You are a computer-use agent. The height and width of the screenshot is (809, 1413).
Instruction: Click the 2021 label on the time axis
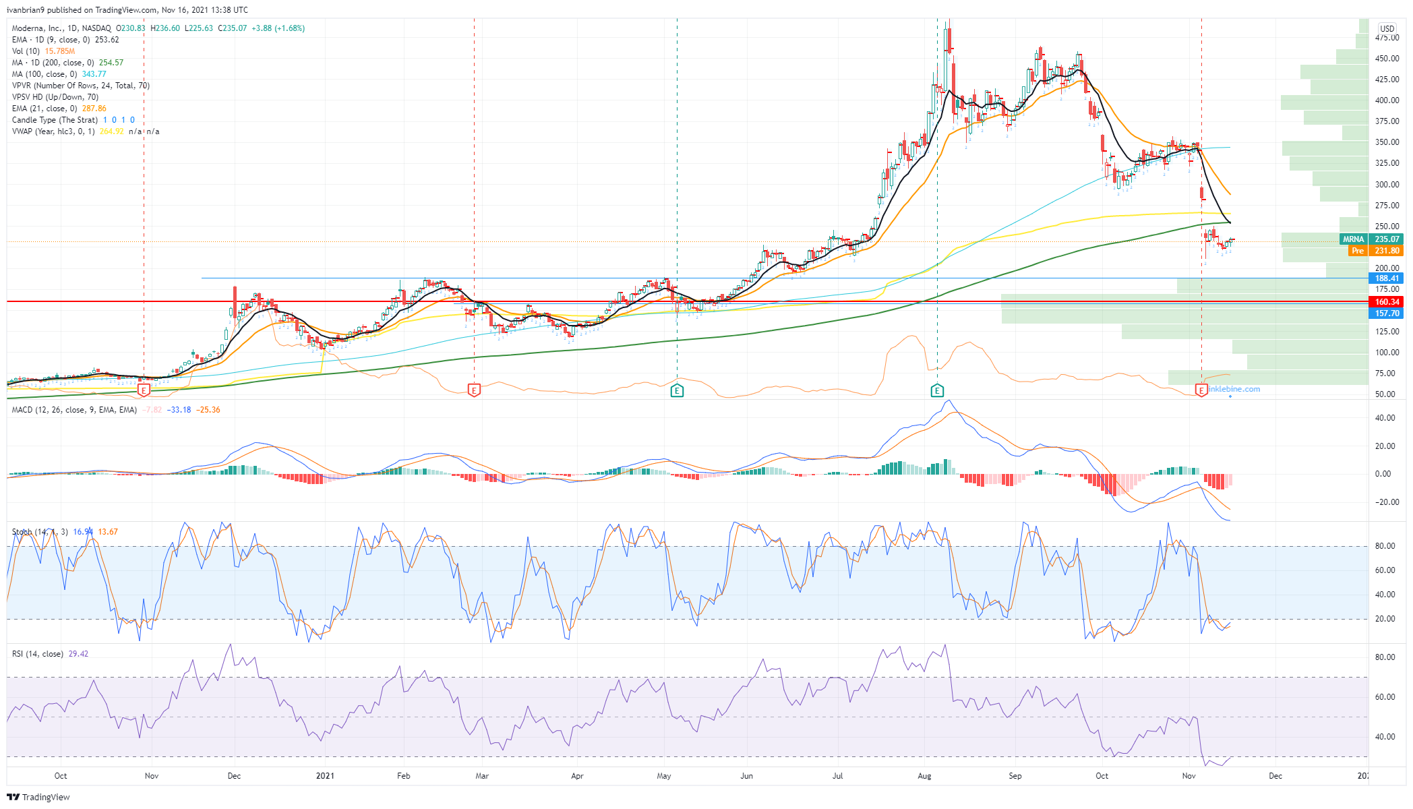(x=325, y=776)
